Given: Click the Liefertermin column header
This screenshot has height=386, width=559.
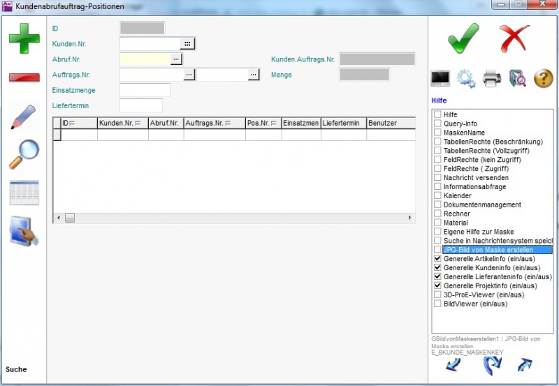Looking at the screenshot, I should coord(342,124).
